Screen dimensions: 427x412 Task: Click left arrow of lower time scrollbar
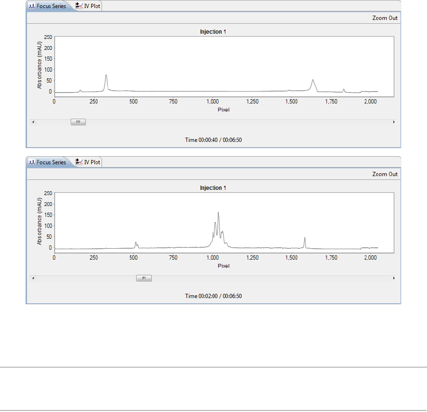[33, 278]
